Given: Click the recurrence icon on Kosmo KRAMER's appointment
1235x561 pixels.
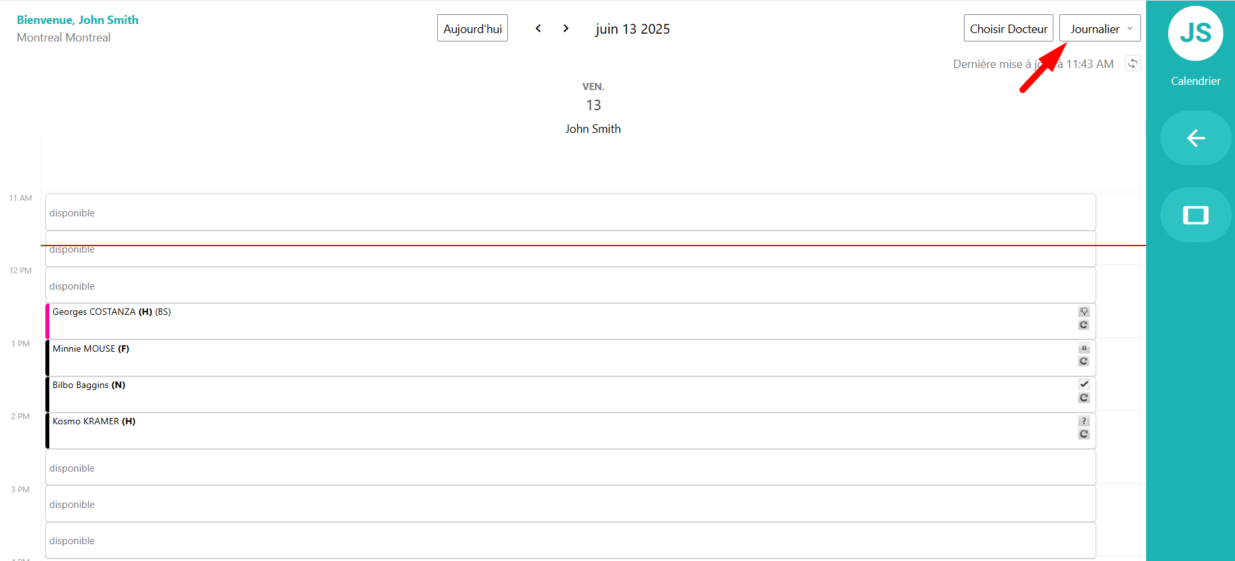Looking at the screenshot, I should [1083, 433].
